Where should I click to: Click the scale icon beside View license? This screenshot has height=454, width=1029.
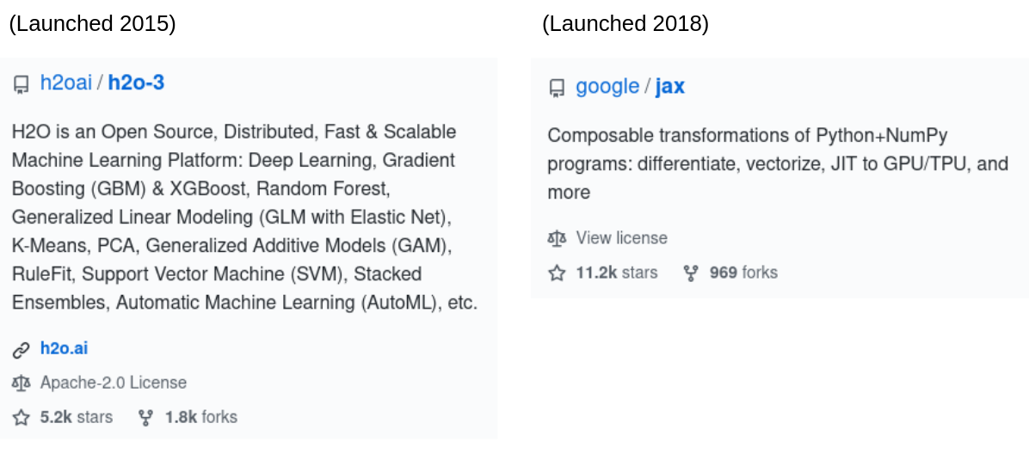tap(557, 238)
